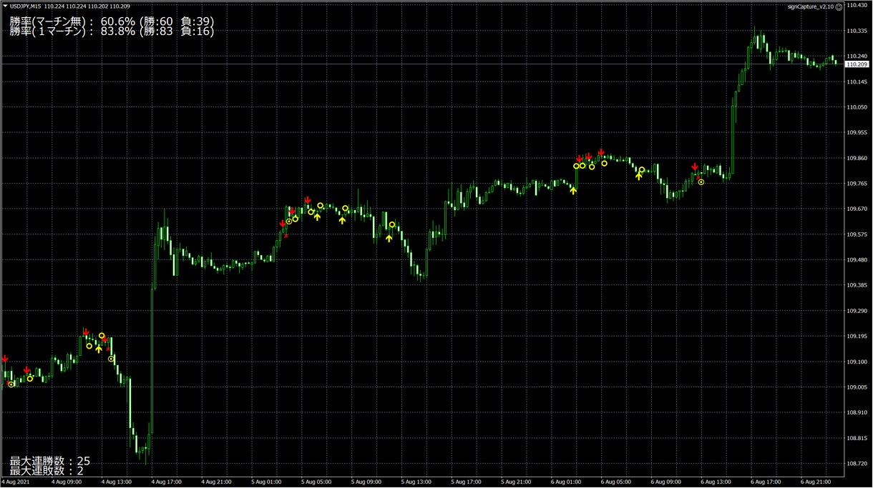Click the red x marker near 5 Aug 01:00
This screenshot has height=488, width=873.
click(x=286, y=234)
